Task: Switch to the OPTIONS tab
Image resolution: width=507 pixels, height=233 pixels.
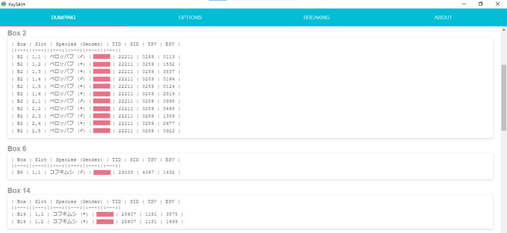Action: point(190,17)
